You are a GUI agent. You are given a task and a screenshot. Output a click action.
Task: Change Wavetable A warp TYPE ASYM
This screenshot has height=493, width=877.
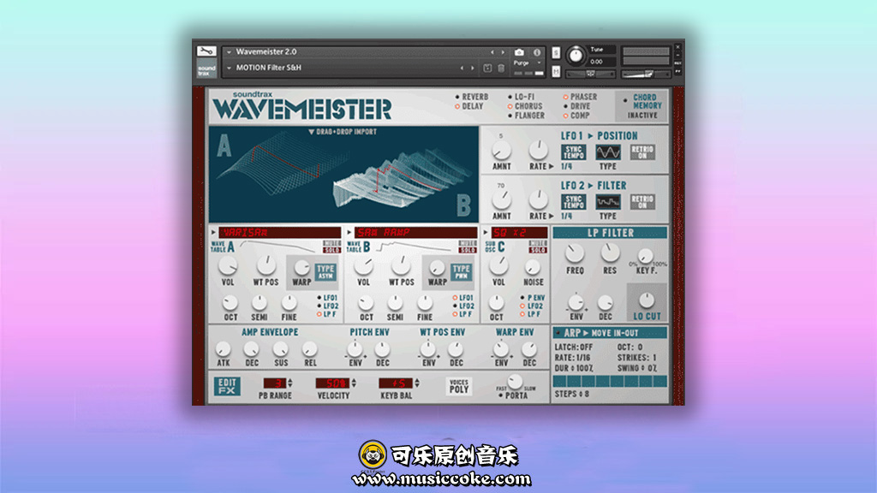pyautogui.click(x=325, y=272)
